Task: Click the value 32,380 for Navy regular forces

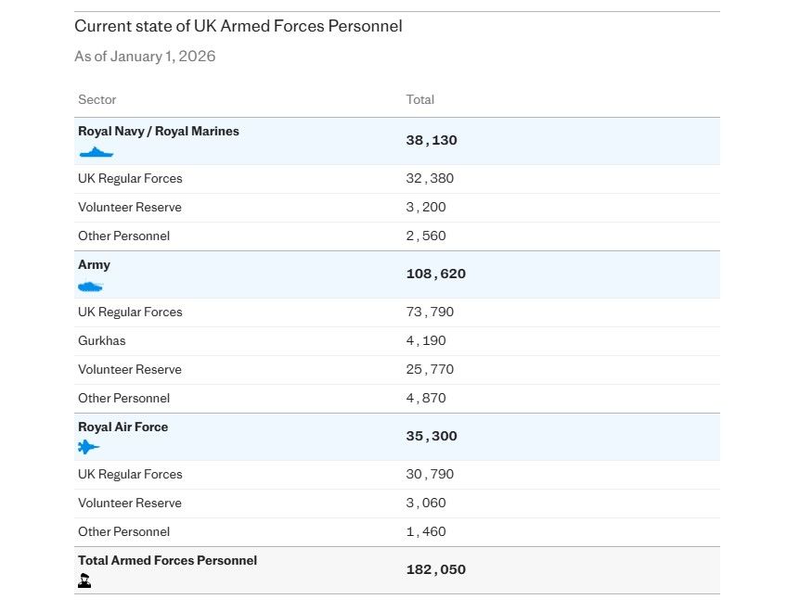Action: click(430, 179)
